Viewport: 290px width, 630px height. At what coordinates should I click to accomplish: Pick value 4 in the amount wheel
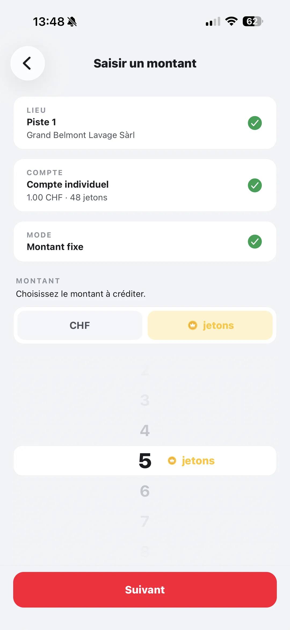point(145,430)
